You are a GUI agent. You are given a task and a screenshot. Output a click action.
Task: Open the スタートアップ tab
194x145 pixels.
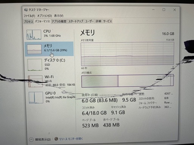click(x=76, y=21)
